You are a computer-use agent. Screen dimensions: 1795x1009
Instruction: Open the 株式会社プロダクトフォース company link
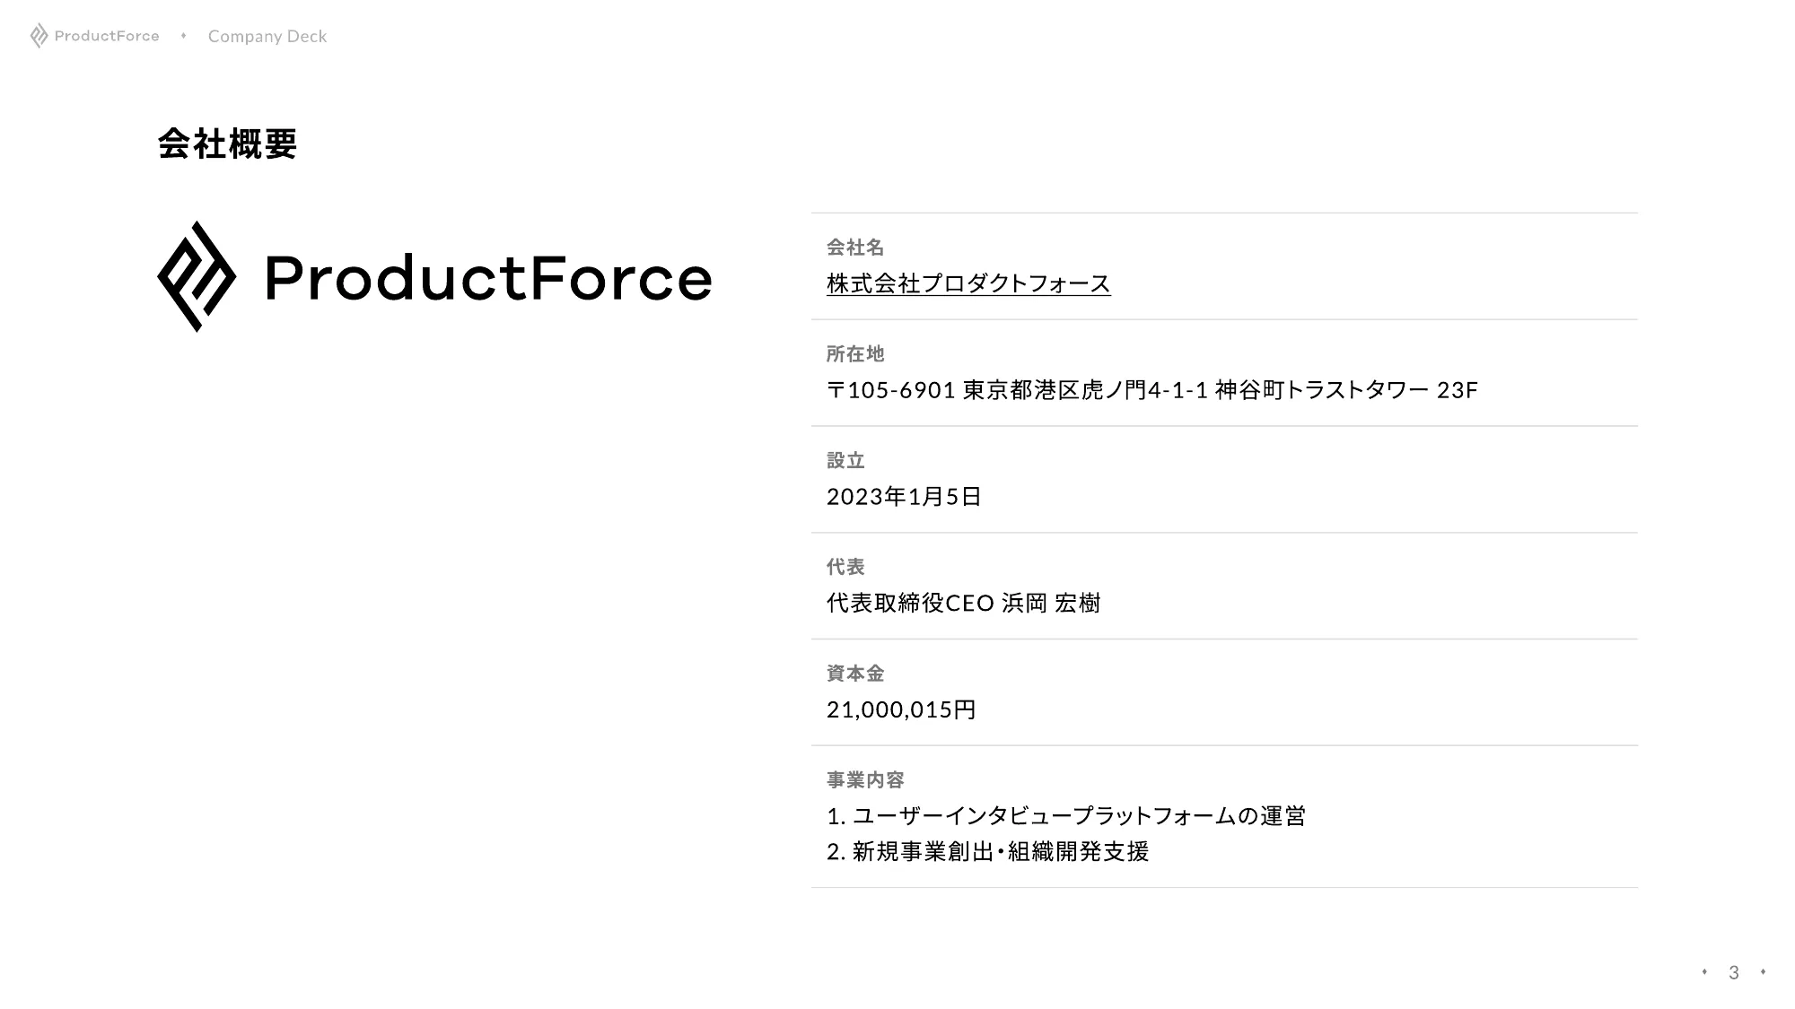point(968,283)
